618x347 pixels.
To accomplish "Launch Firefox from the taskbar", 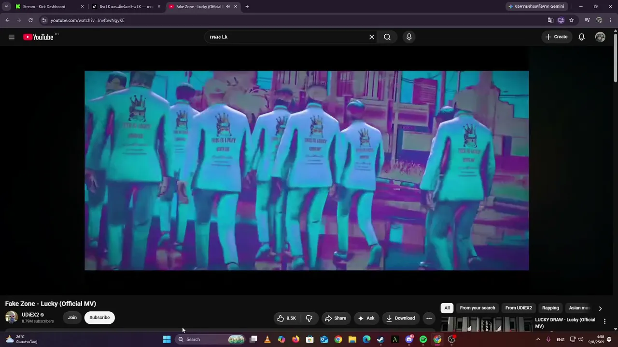I will coord(296,339).
